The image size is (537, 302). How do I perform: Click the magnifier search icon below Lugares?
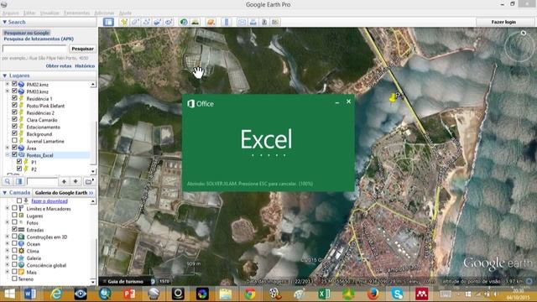[8, 181]
